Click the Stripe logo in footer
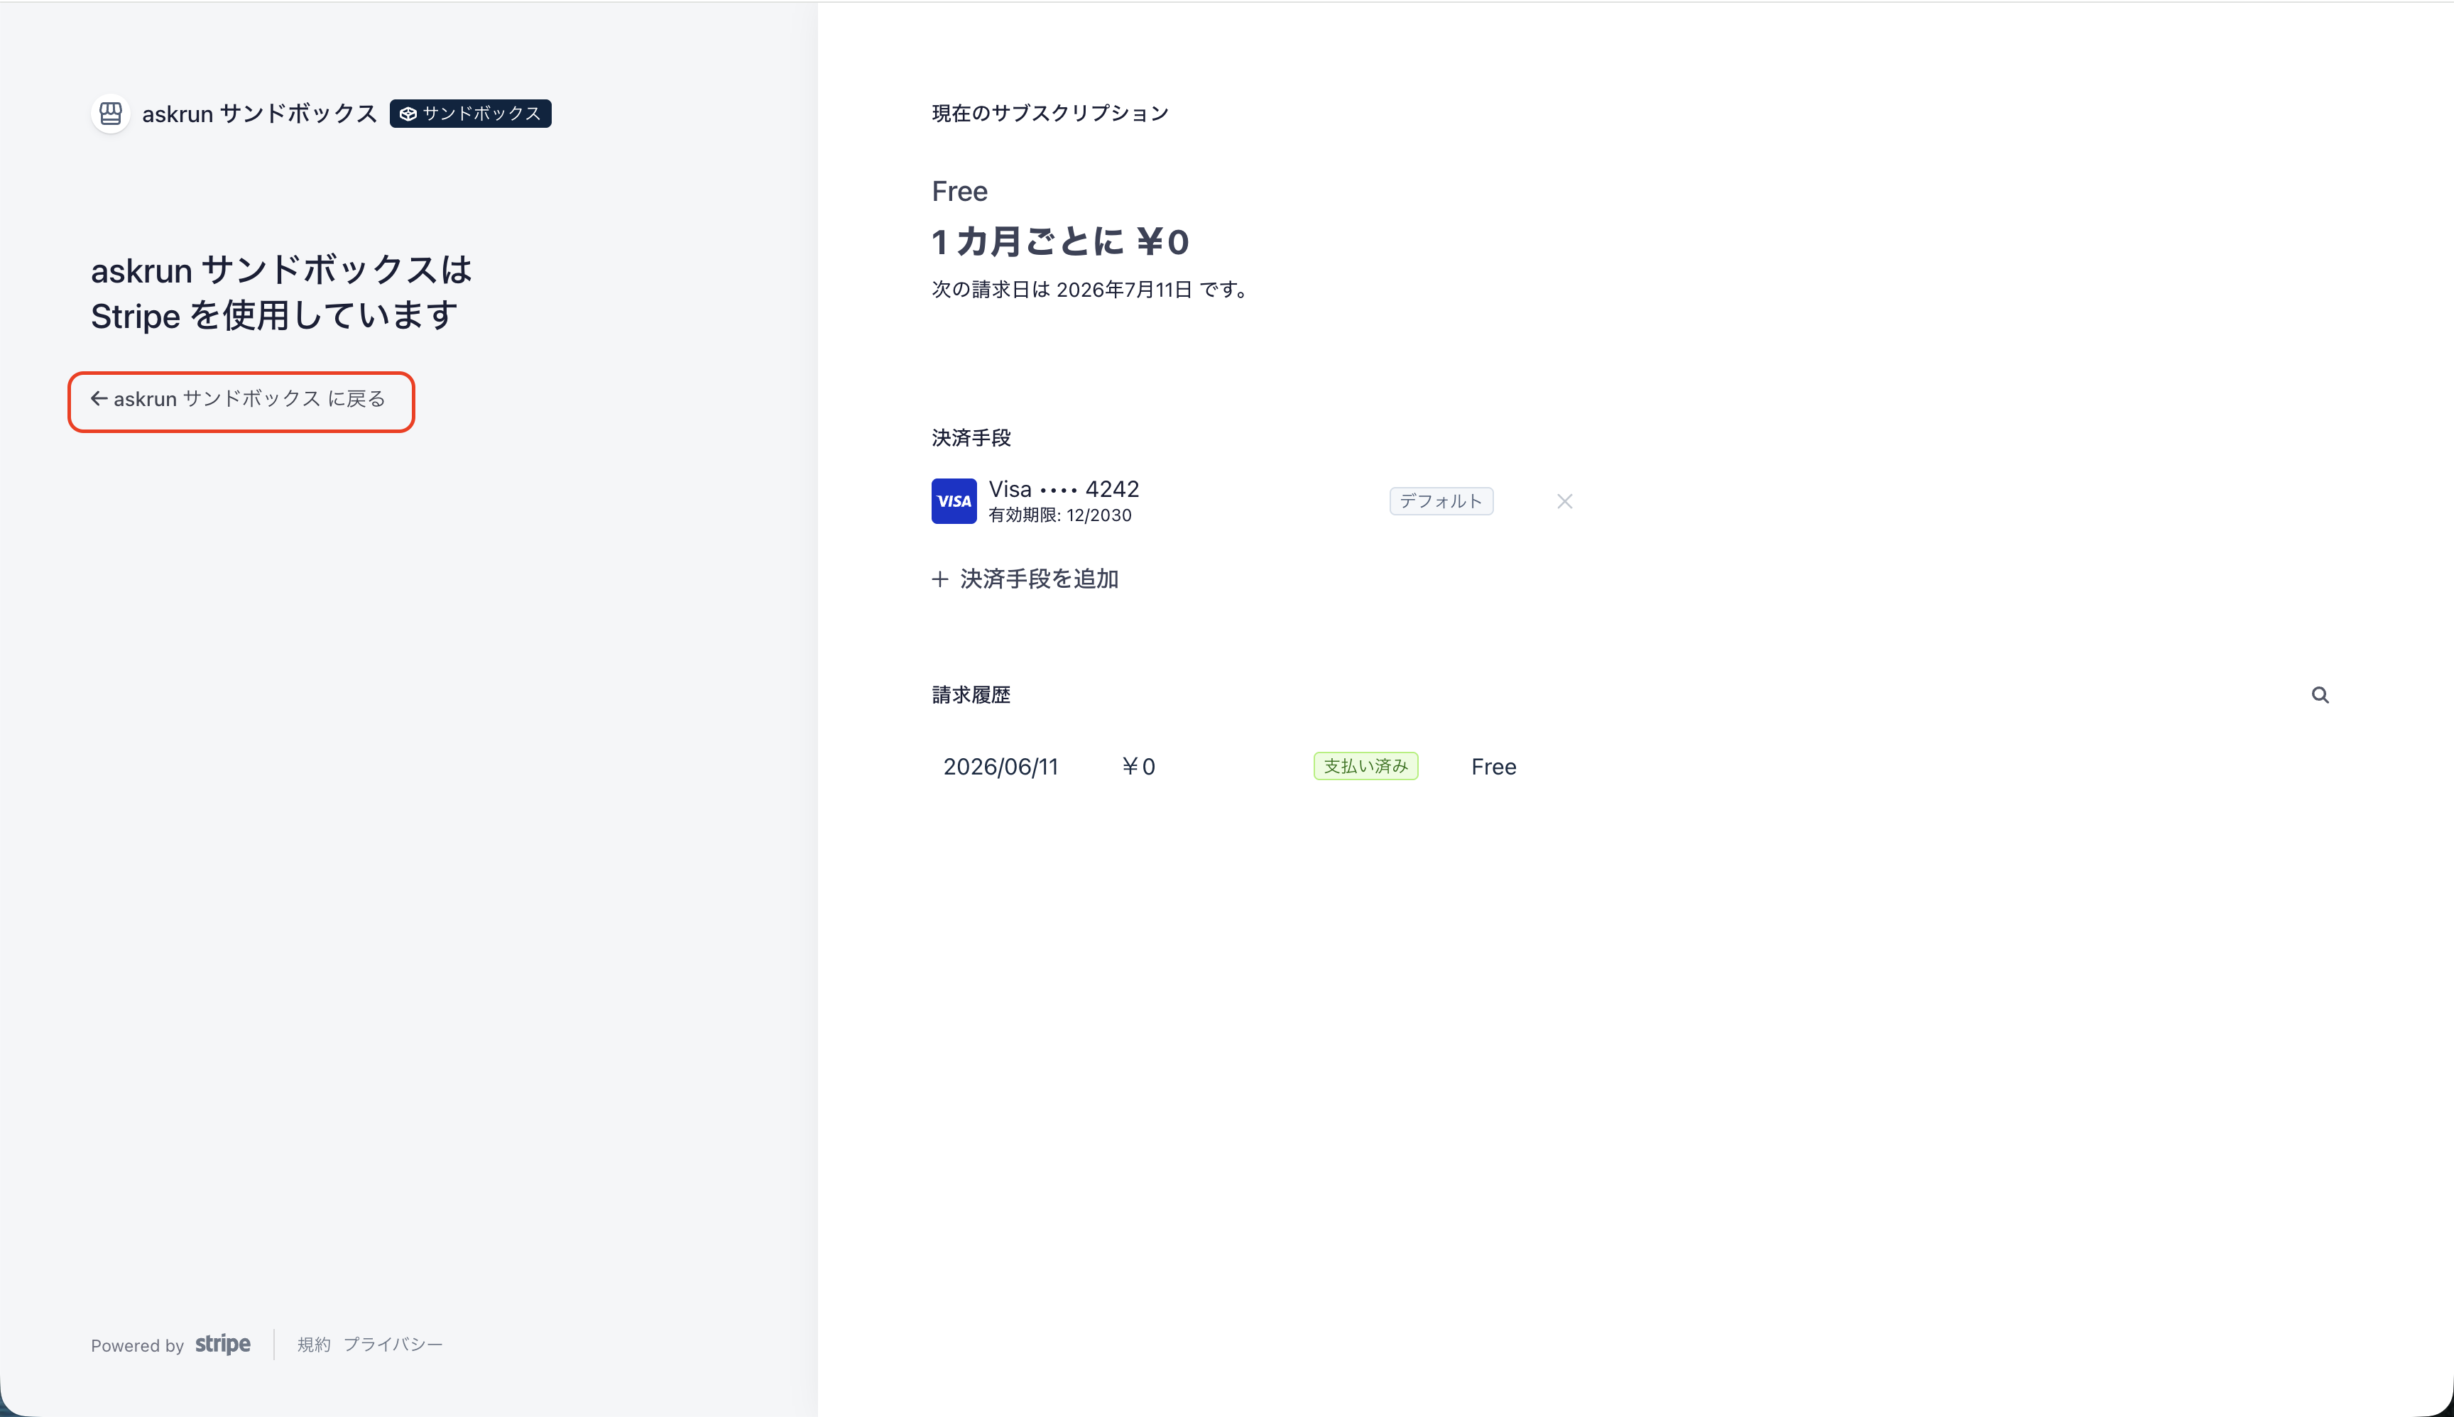The width and height of the screenshot is (2454, 1417). click(x=223, y=1344)
